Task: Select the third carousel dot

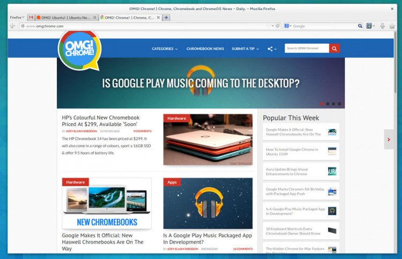Action: (333, 104)
